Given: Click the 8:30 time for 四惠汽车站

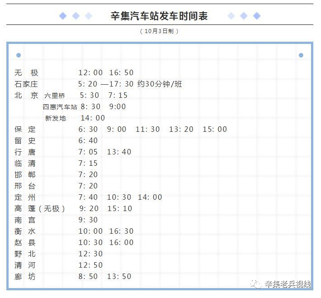Looking at the screenshot, I should point(91,106).
